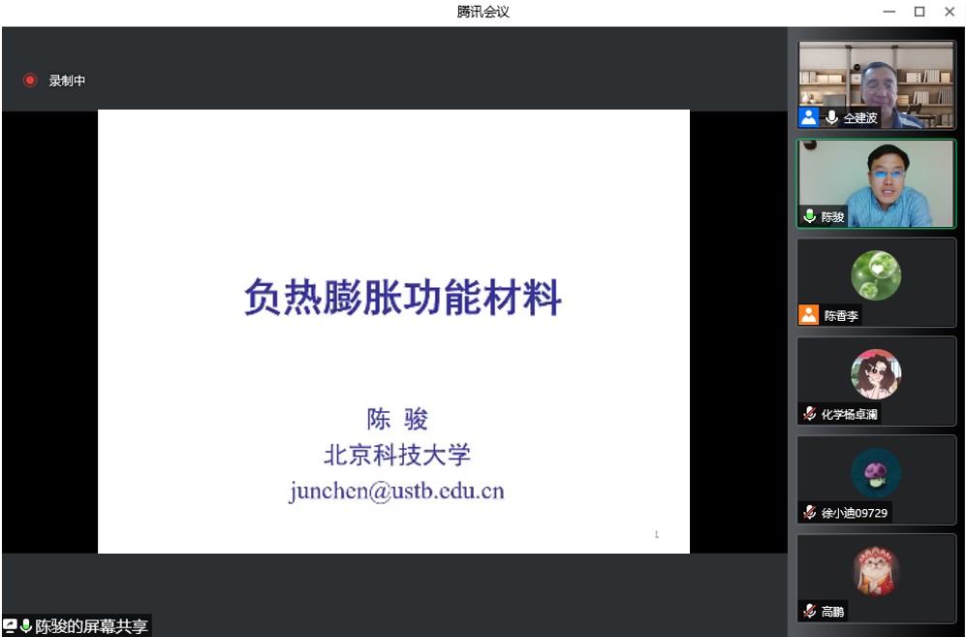Maximize the 腾讯会议 window
Viewport: 966px width, 637px height.
919,12
